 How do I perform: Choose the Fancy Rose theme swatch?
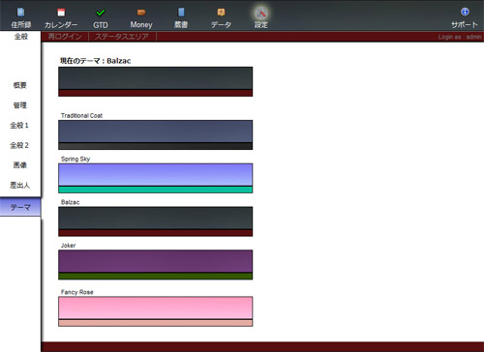(x=156, y=311)
